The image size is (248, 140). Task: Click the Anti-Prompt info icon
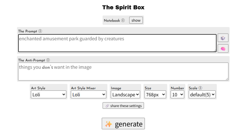point(48,60)
